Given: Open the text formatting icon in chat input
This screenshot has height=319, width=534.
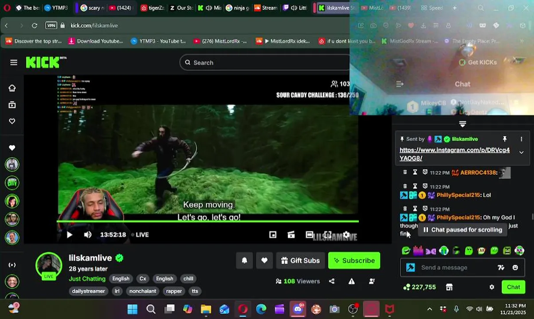Looking at the screenshot, I should point(501,268).
